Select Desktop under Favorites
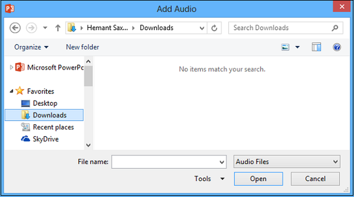The image size is (354, 197). point(45,103)
